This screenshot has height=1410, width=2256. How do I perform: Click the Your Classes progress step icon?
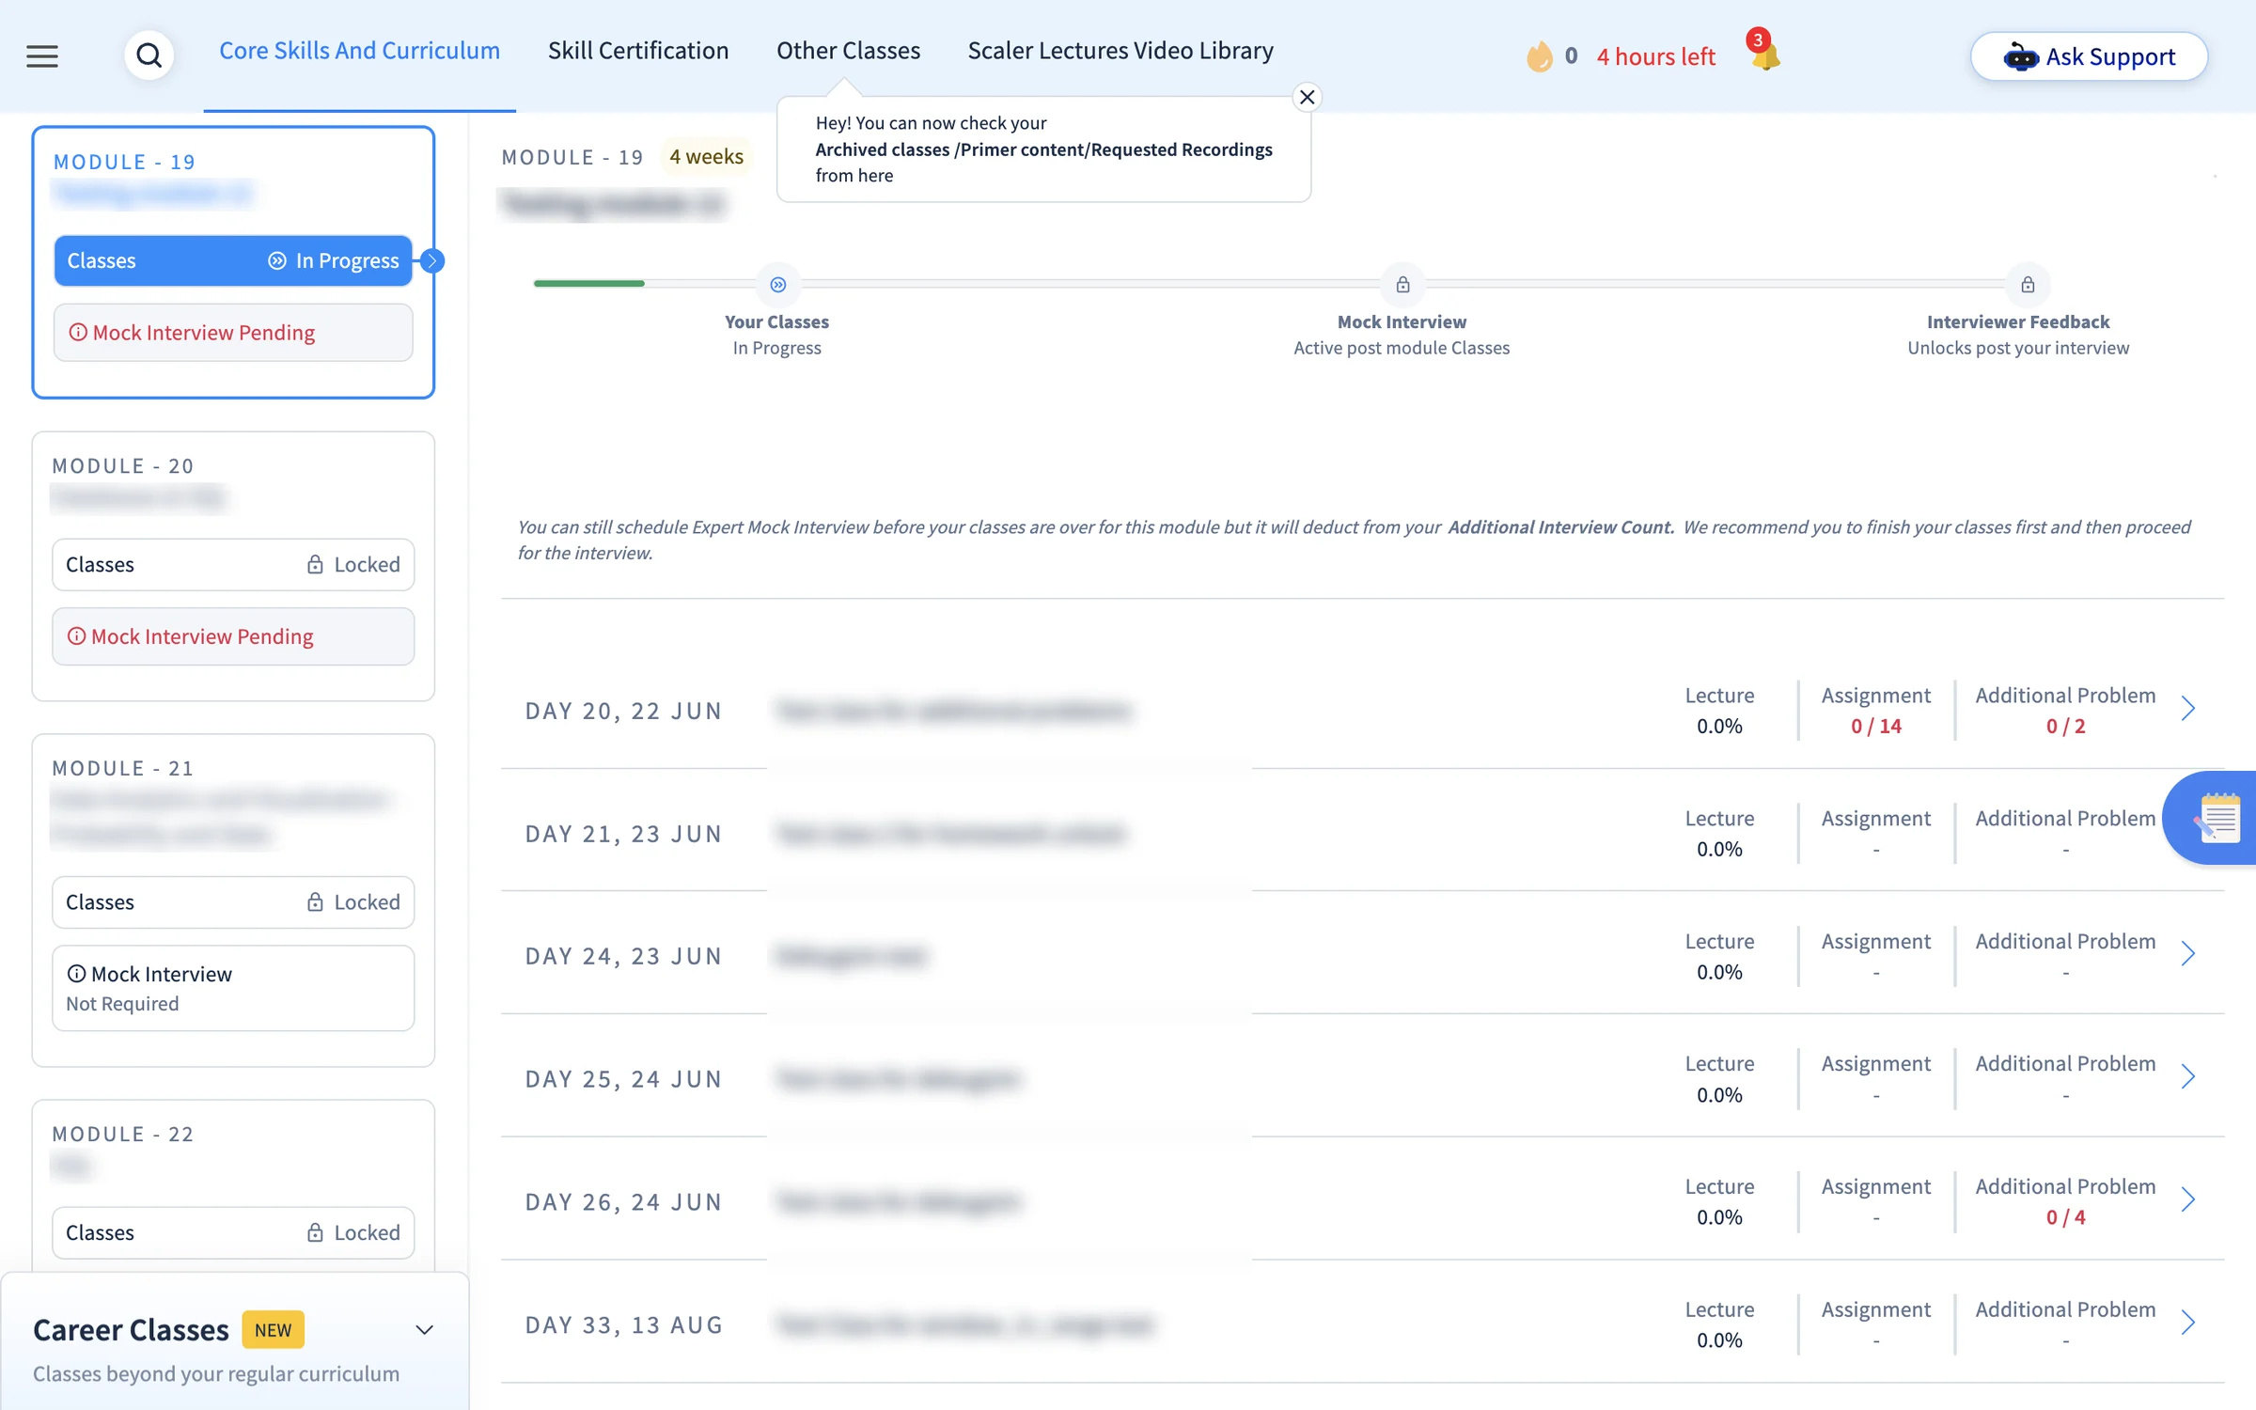(777, 284)
